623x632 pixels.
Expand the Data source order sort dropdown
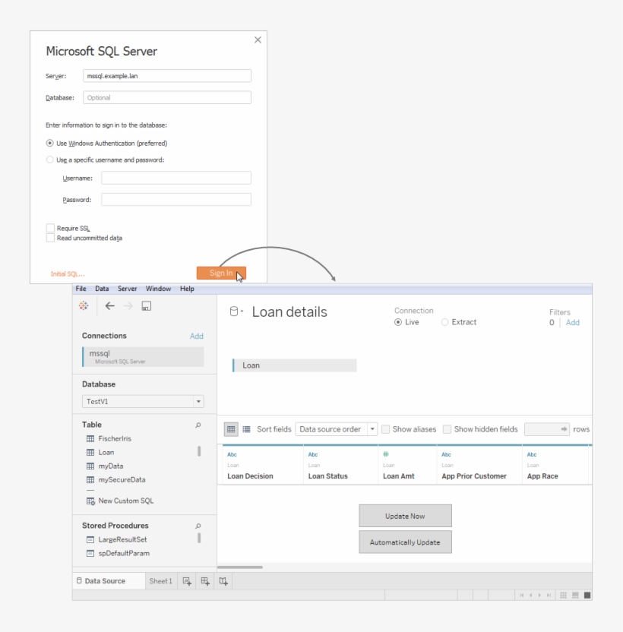click(372, 429)
